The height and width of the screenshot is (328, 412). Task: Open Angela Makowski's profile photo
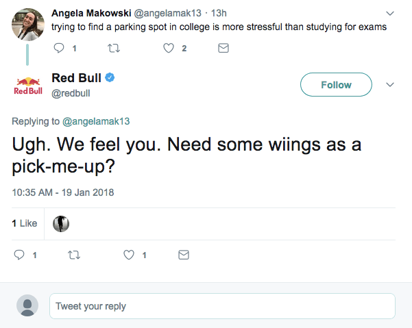28,23
